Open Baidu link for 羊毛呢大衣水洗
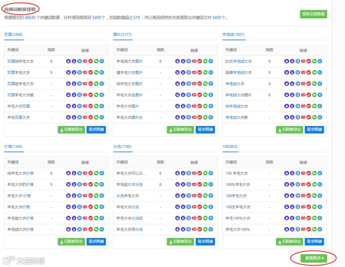The image size is (345, 267). coord(178,185)
